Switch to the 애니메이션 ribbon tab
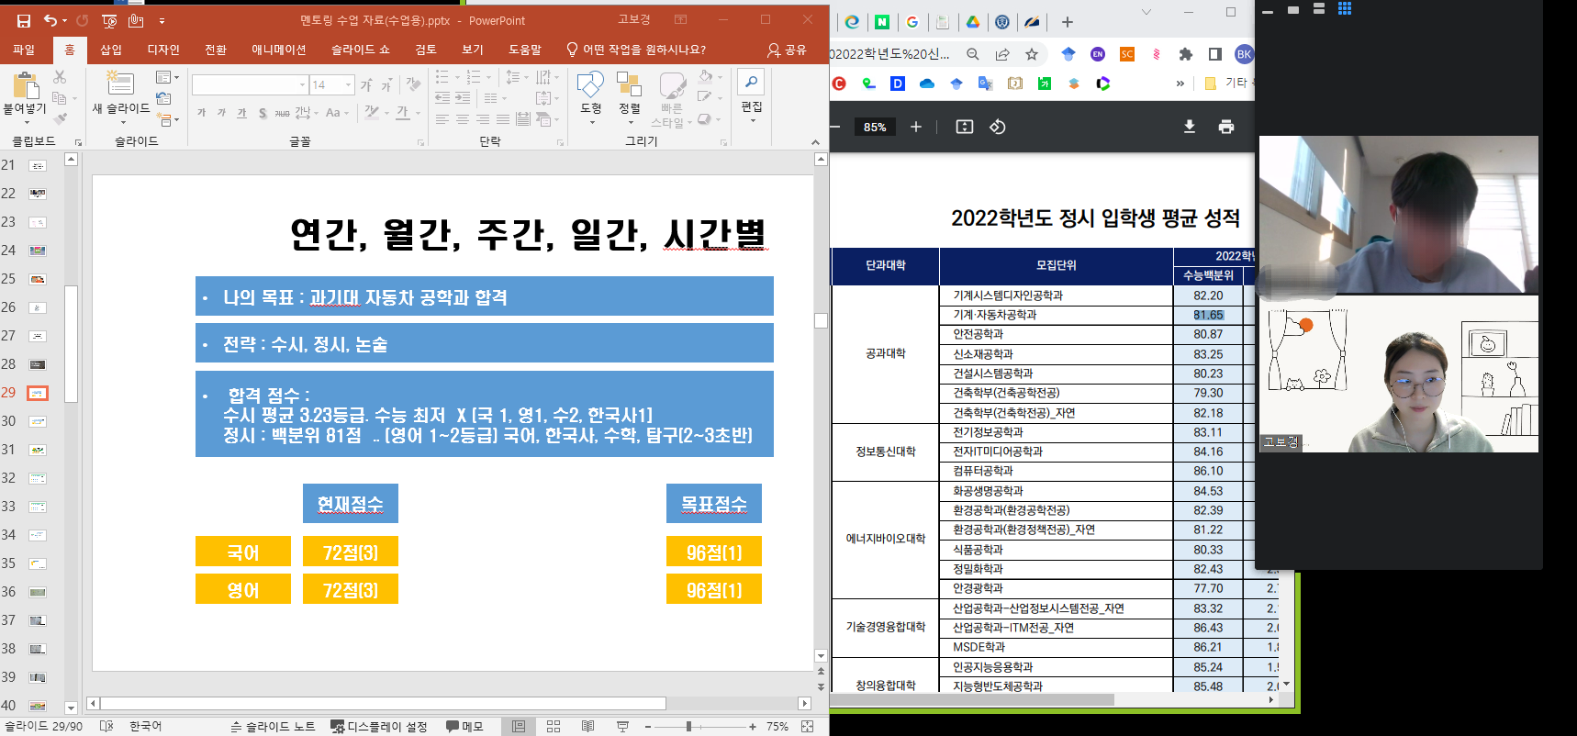Viewport: 1577px width, 736px height. click(x=278, y=50)
